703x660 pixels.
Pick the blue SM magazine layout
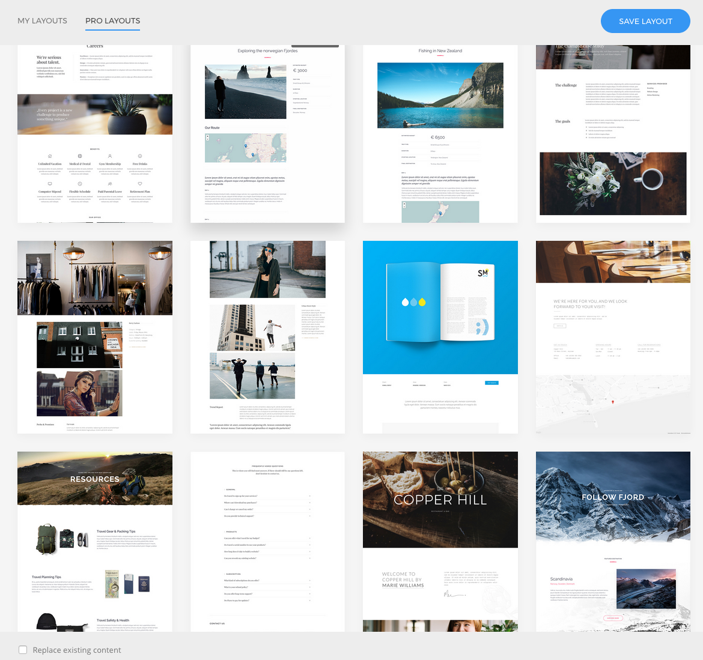click(440, 337)
